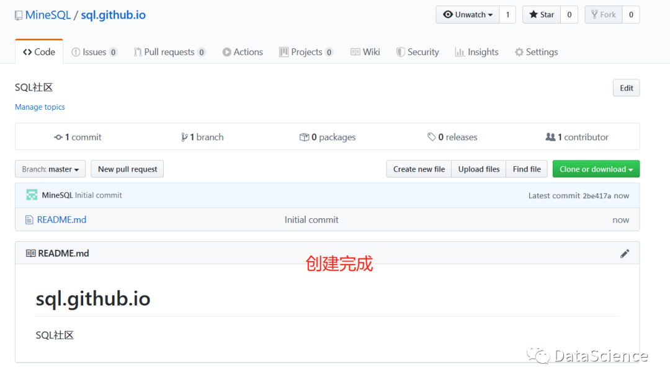
Task: Click the Projects count badge 0
Action: pyautogui.click(x=329, y=52)
